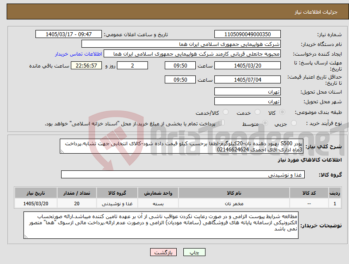Screen dimensions: 349x264
Task: Click the announcement date field 1405/03/17 - 09:47
Action: coord(69,34)
